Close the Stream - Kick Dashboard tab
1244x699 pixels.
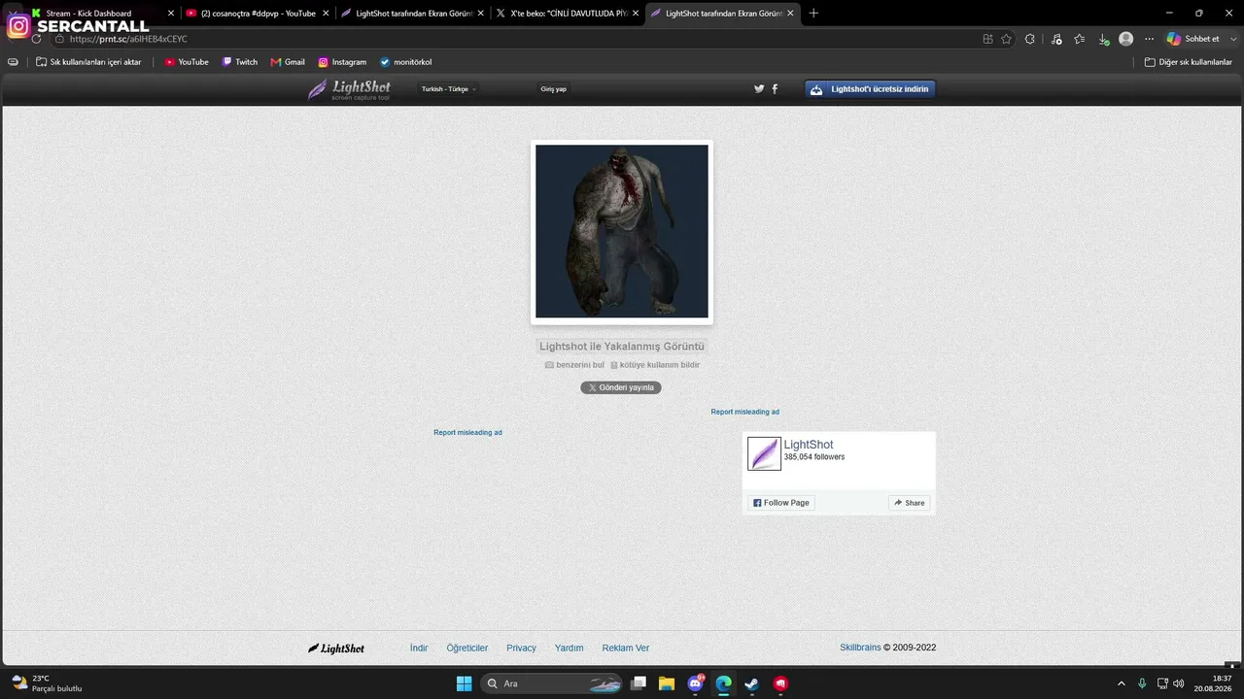point(171,14)
